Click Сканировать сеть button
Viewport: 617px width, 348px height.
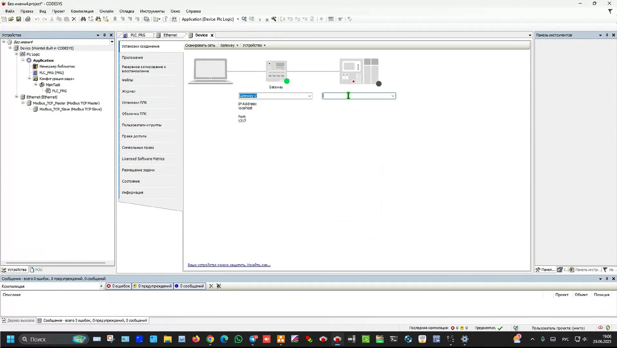201,45
